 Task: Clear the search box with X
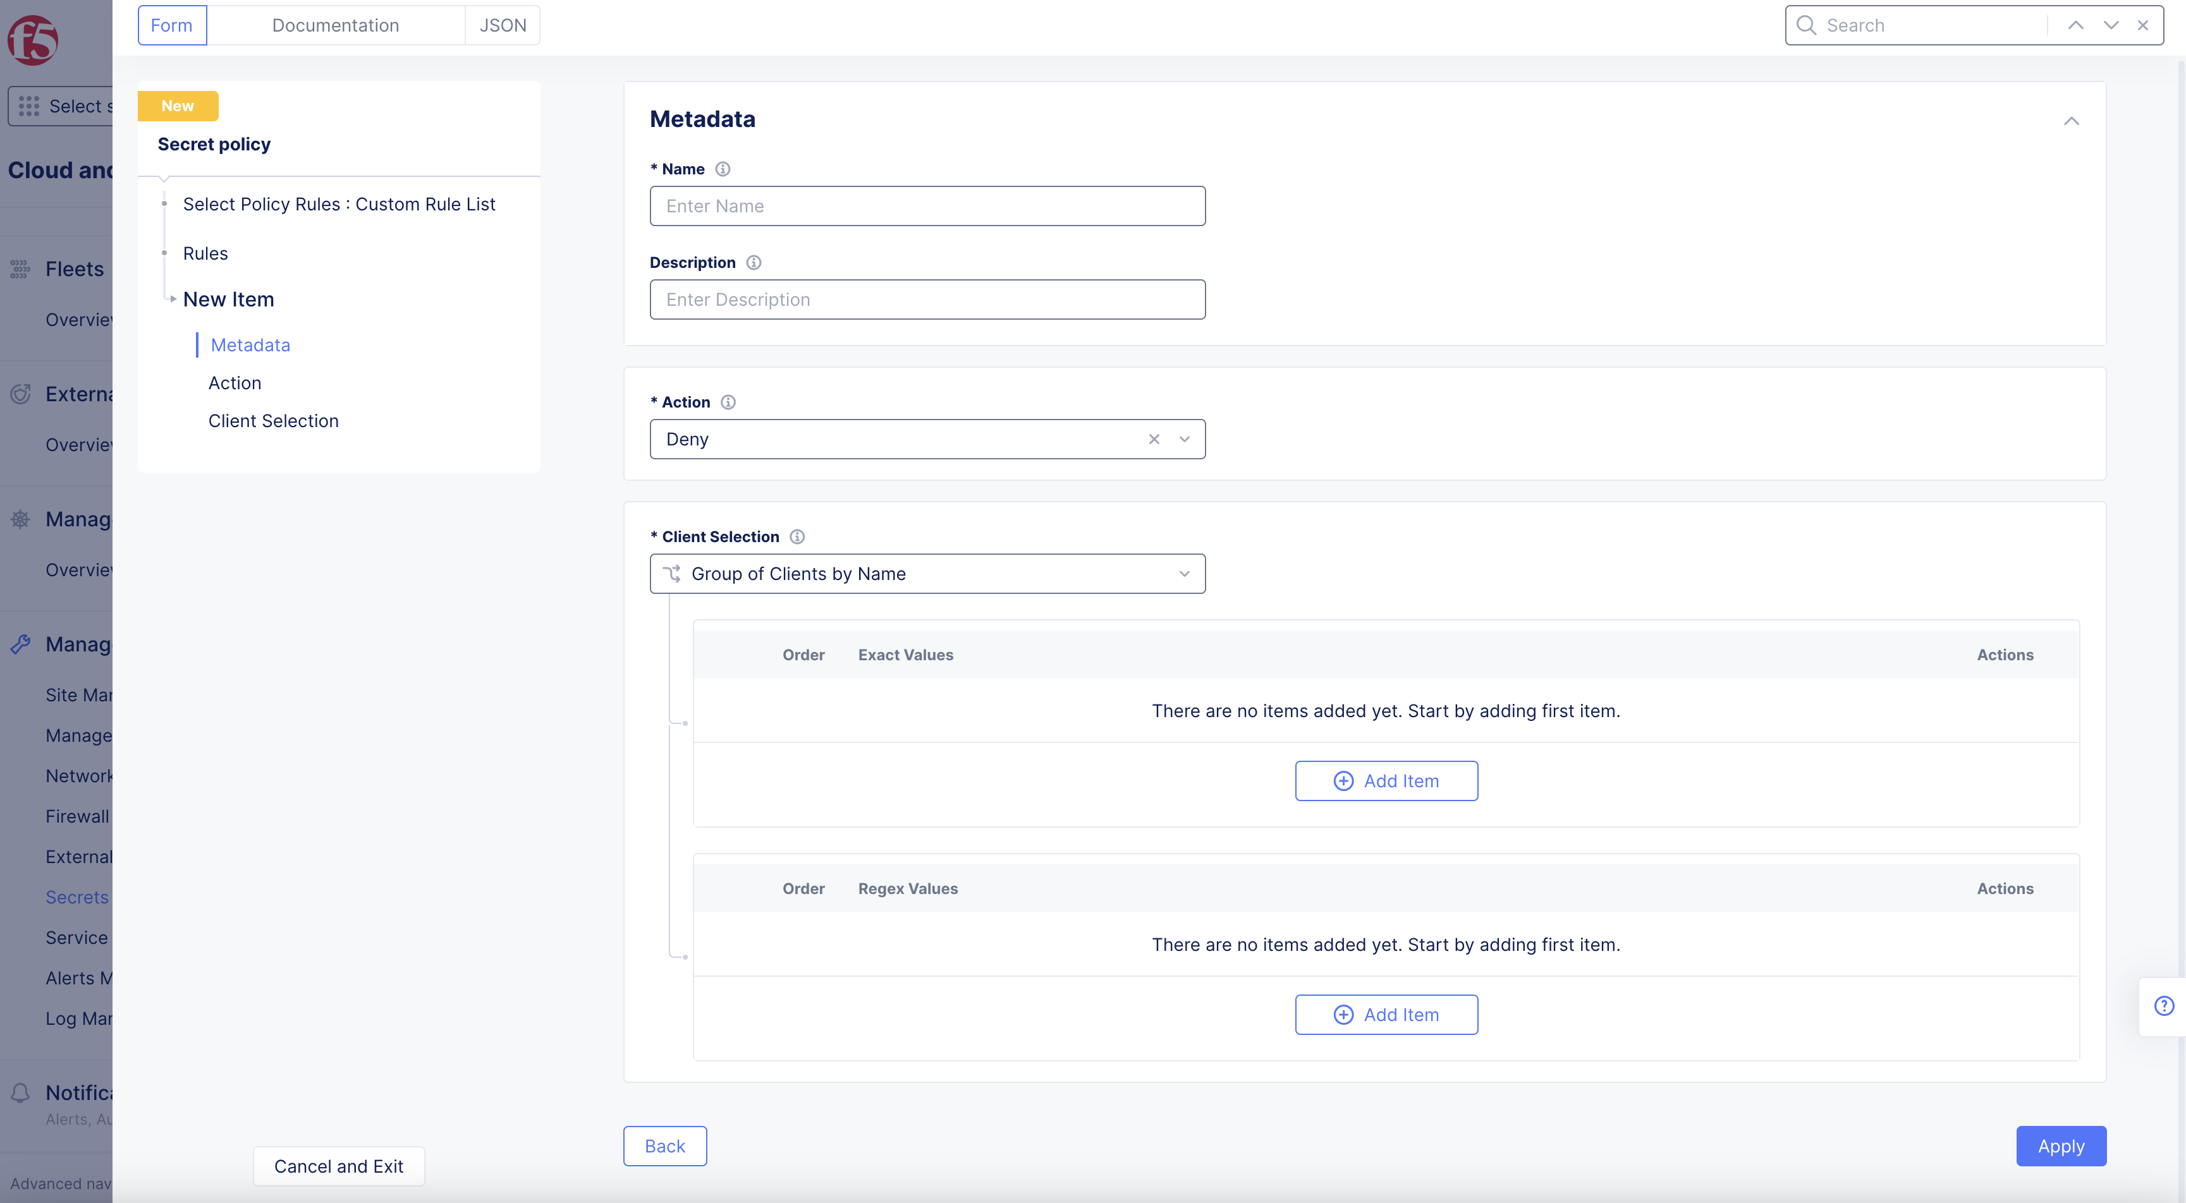2143,25
